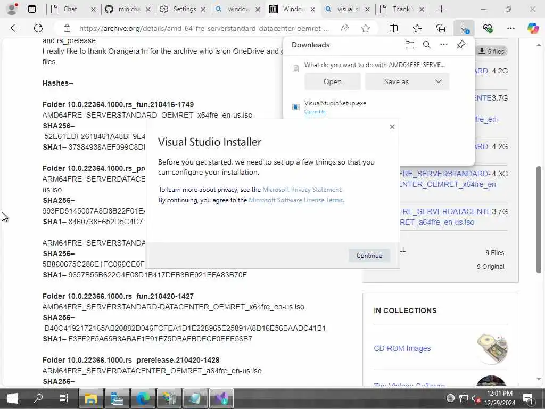Screen dimensions: 545x409
Task: Pin the Downloads panel
Action: tap(461, 45)
